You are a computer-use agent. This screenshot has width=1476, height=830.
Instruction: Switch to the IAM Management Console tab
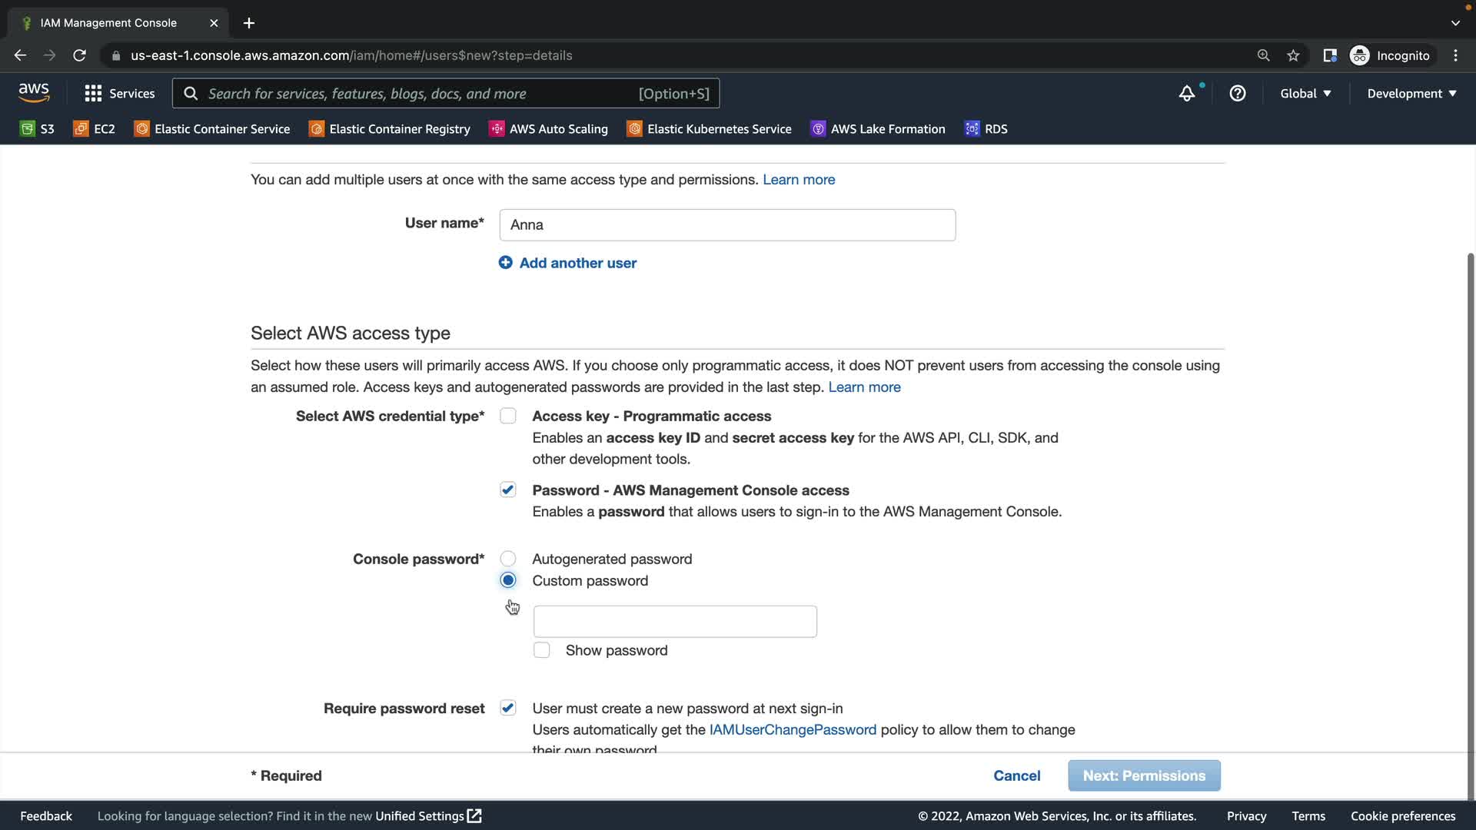(x=108, y=23)
